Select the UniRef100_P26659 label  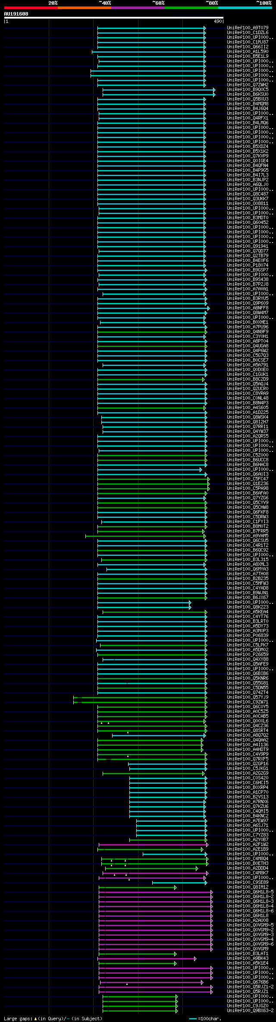[x=248, y=654]
